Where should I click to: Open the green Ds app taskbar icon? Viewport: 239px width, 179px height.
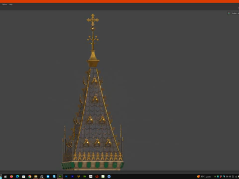pyautogui.click(x=85, y=177)
